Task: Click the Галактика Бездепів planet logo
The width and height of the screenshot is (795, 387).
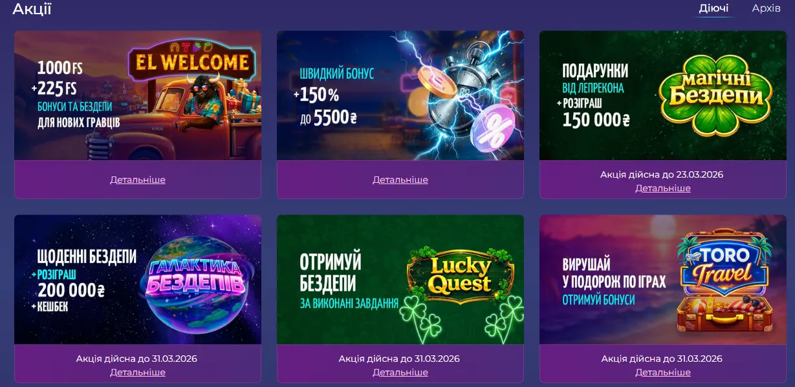Action: 195,284
